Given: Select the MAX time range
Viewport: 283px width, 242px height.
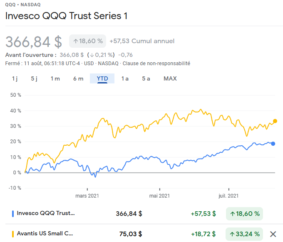Looking at the screenshot, I should (x=170, y=78).
